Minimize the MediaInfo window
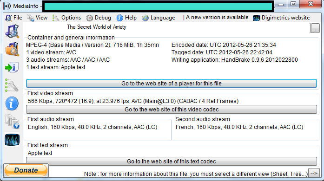324x181 pixels. [x=281, y=4]
